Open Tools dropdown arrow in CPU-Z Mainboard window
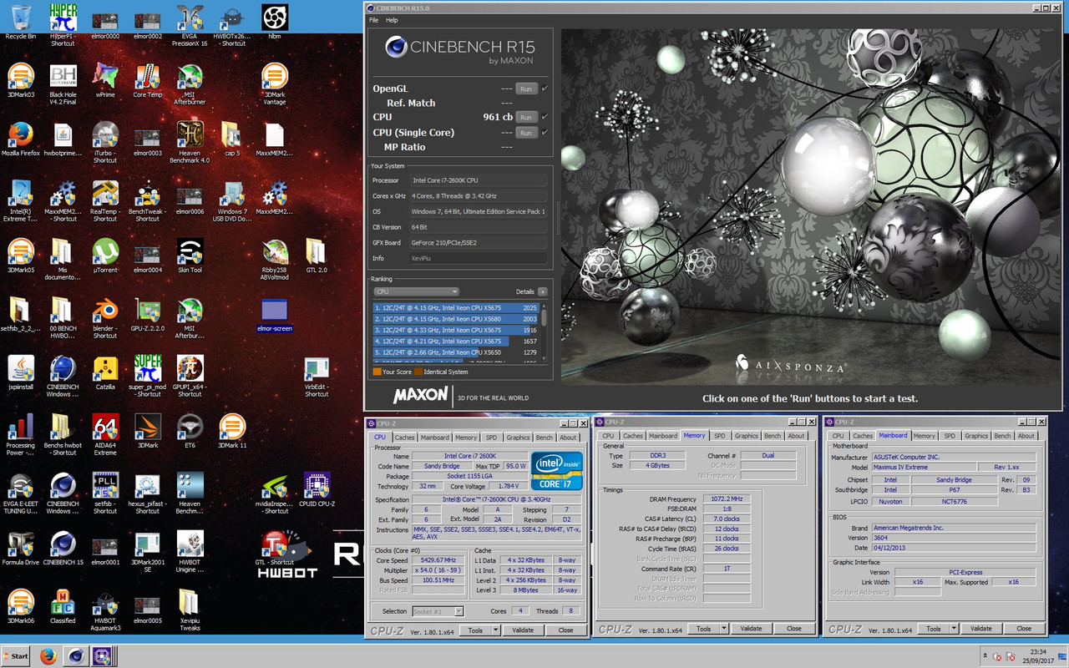The width and height of the screenshot is (1069, 668). pyautogui.click(x=954, y=629)
